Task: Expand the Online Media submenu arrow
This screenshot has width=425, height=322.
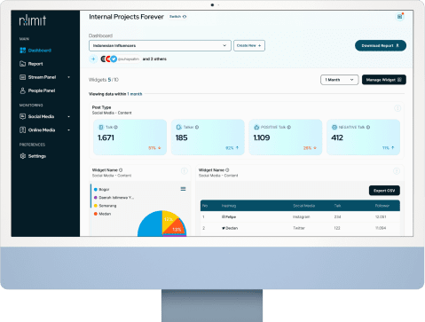Action: click(68, 130)
